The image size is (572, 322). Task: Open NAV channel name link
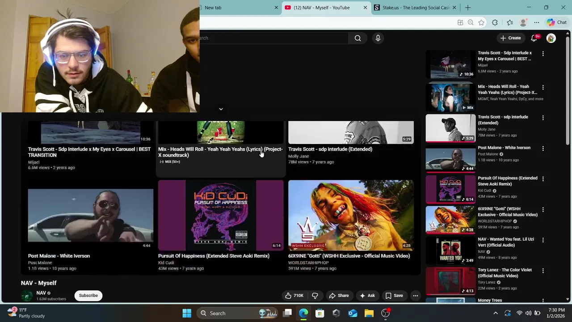[41, 293]
